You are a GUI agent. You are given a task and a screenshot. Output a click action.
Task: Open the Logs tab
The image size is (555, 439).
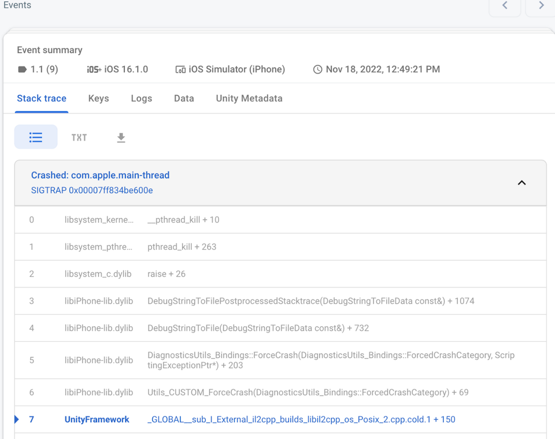(x=141, y=98)
